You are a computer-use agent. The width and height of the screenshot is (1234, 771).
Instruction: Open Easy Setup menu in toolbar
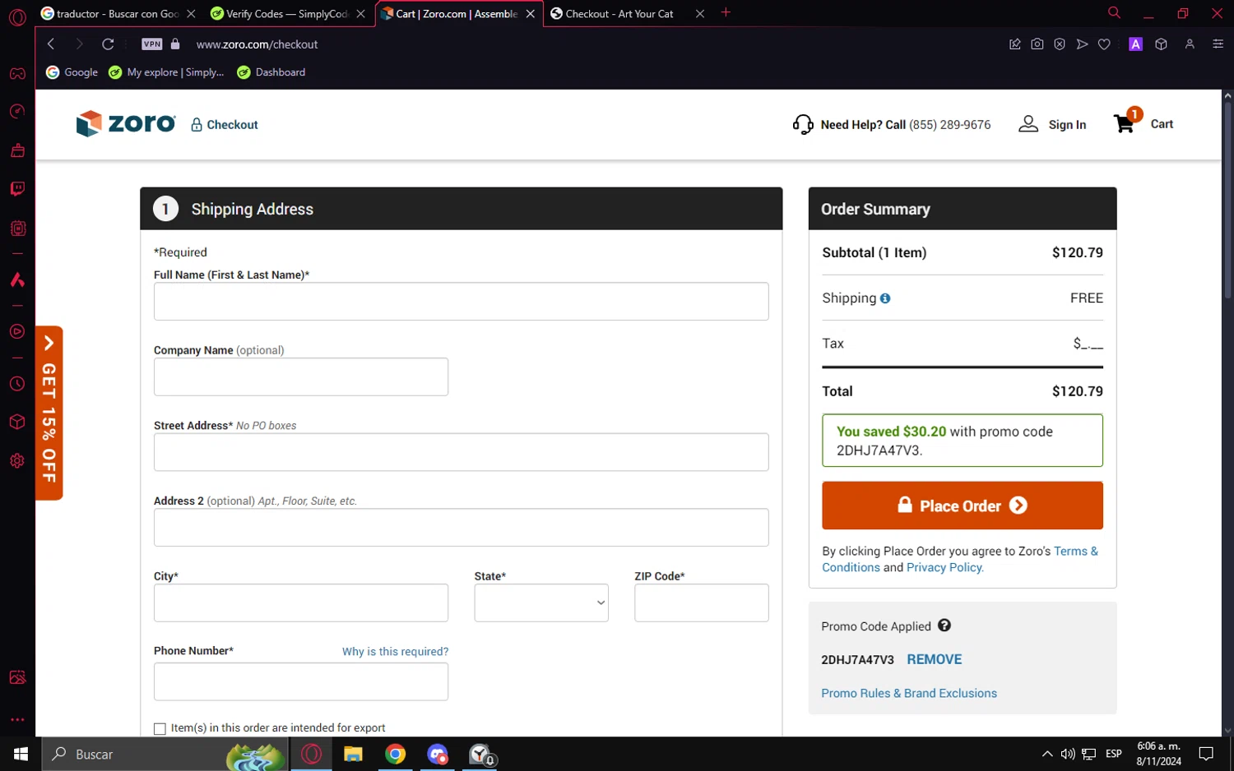pyautogui.click(x=1218, y=44)
